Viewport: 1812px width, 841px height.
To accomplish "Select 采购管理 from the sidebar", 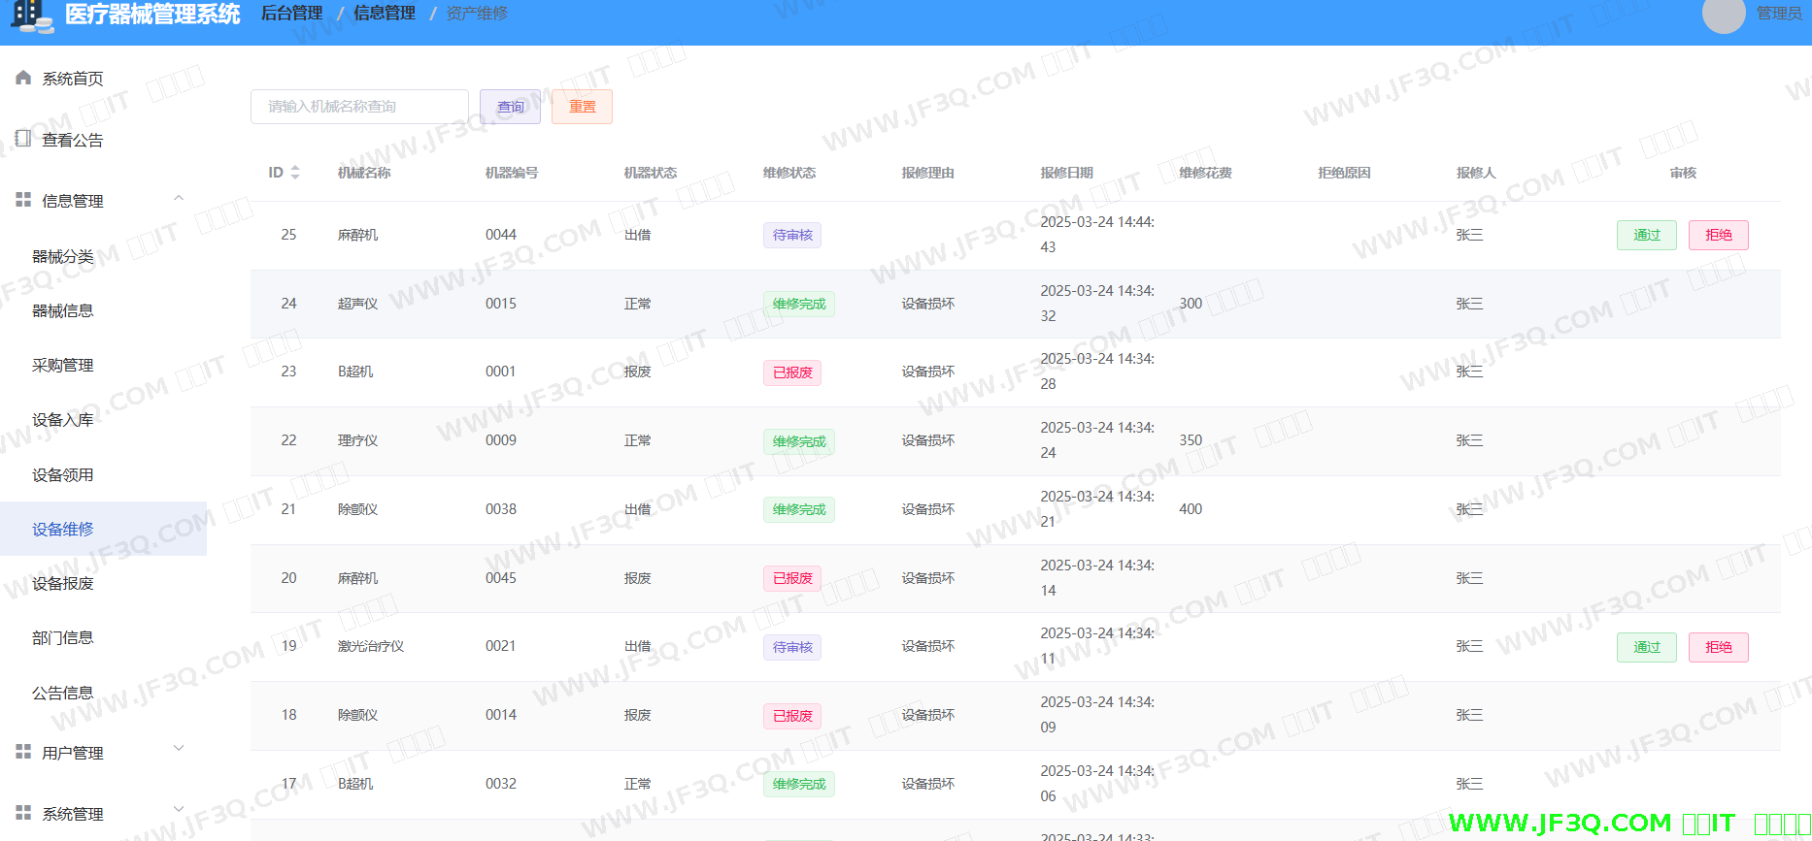I will point(63,365).
